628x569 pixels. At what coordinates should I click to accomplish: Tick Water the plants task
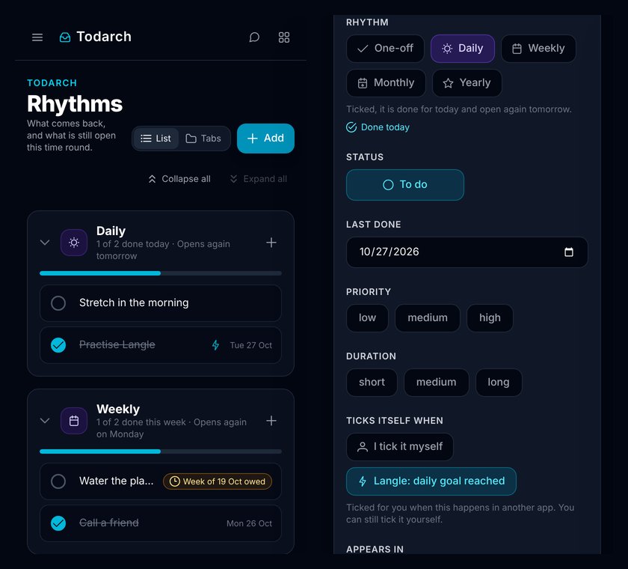(x=58, y=481)
